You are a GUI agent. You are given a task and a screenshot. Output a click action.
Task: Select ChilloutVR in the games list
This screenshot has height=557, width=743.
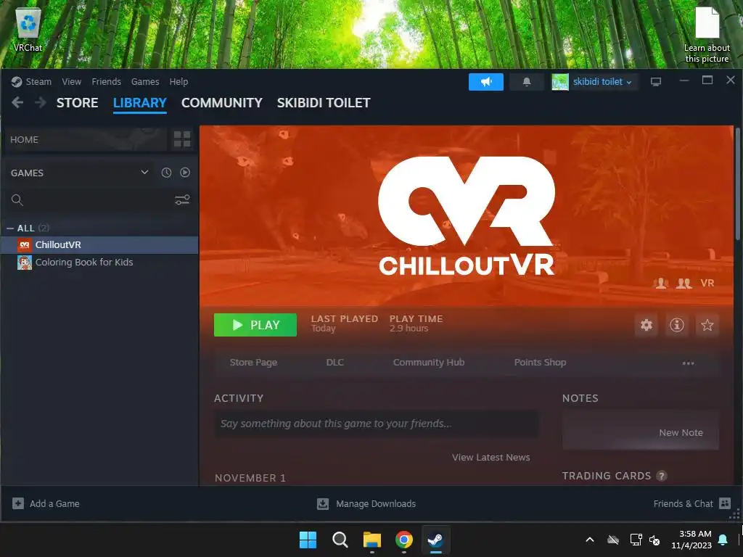pos(99,245)
